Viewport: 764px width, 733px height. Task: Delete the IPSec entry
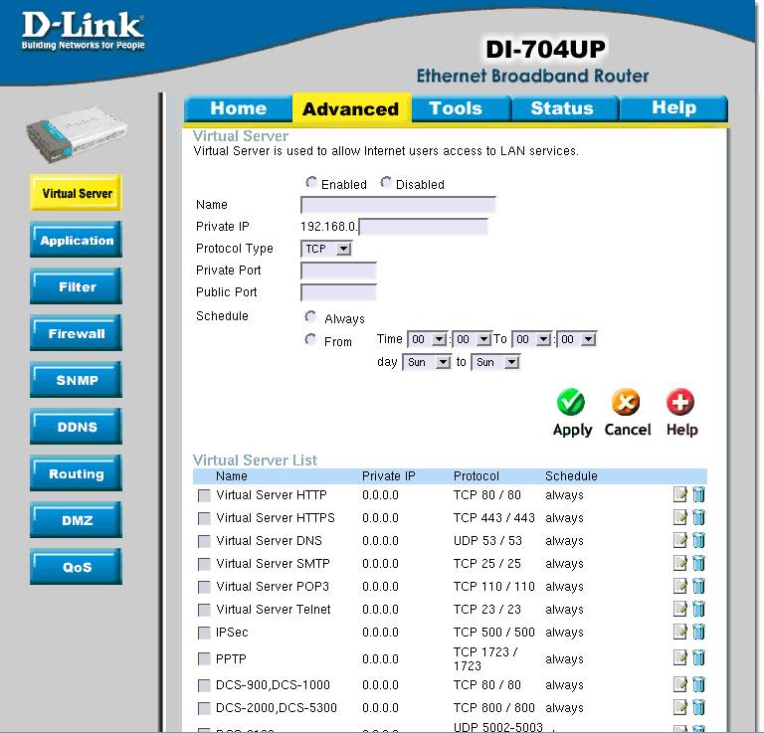click(x=698, y=632)
